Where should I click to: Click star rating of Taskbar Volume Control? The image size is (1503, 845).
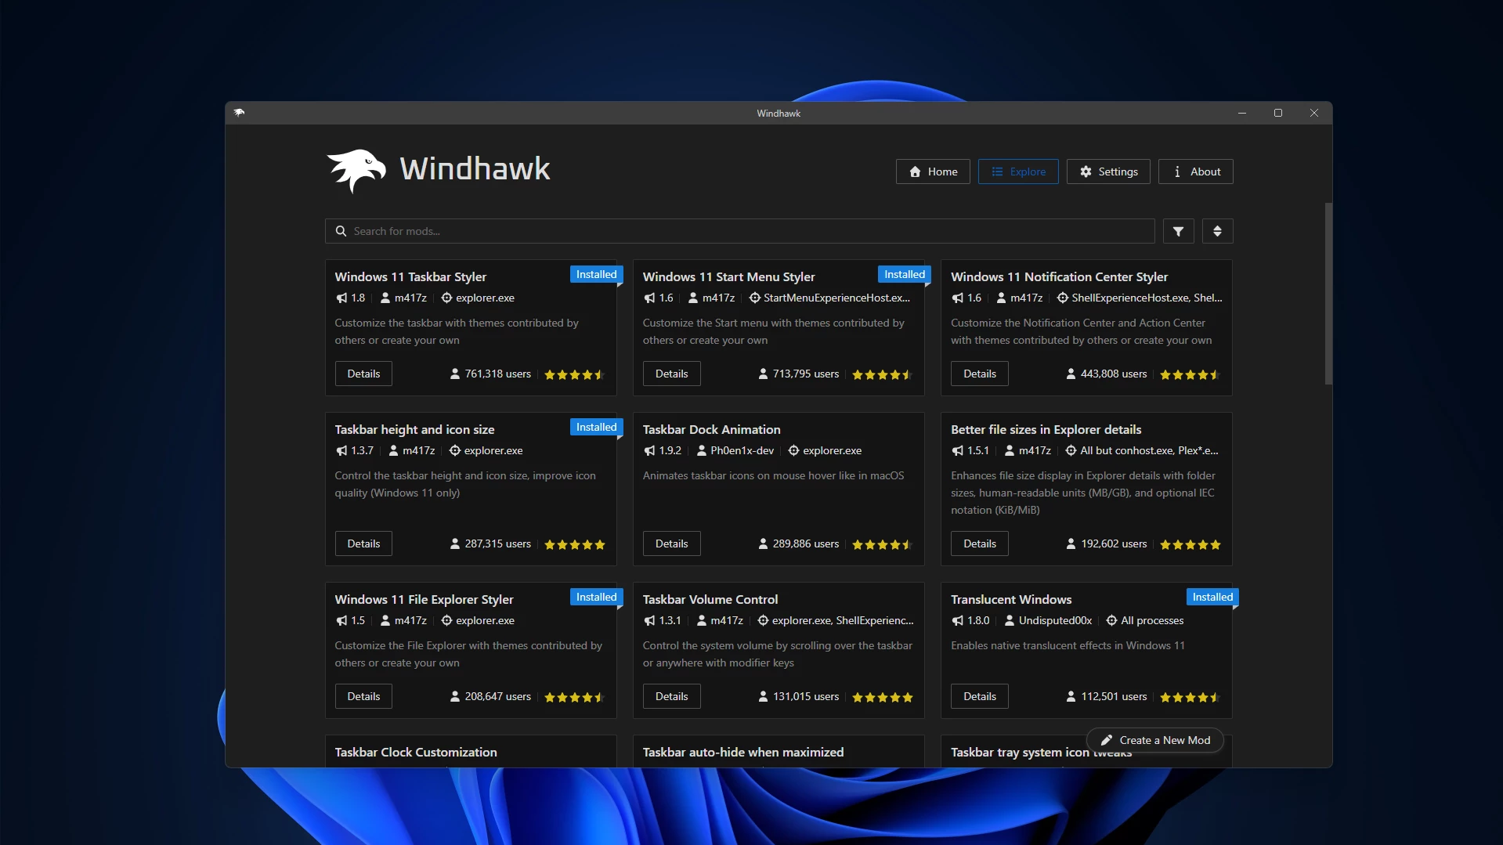pyautogui.click(x=883, y=697)
